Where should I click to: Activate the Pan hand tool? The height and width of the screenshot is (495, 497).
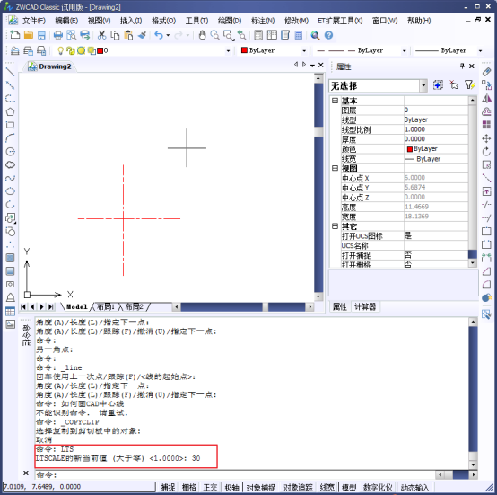(x=202, y=35)
